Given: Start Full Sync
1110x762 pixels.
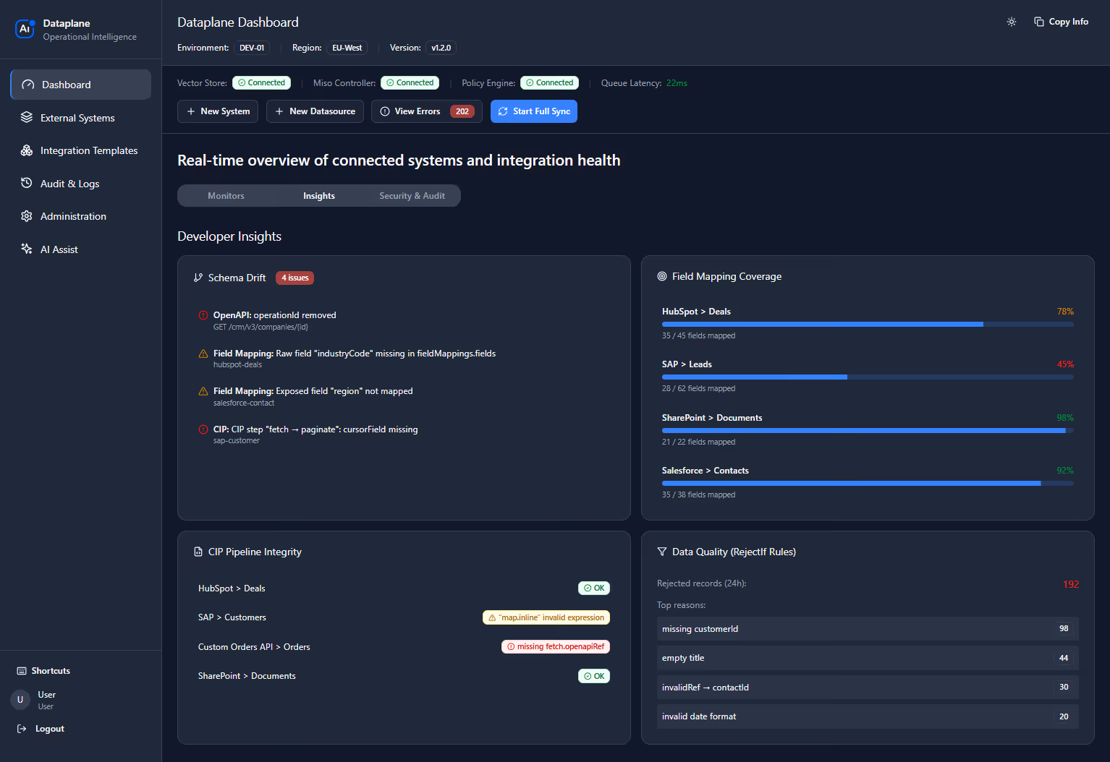Looking at the screenshot, I should point(534,111).
